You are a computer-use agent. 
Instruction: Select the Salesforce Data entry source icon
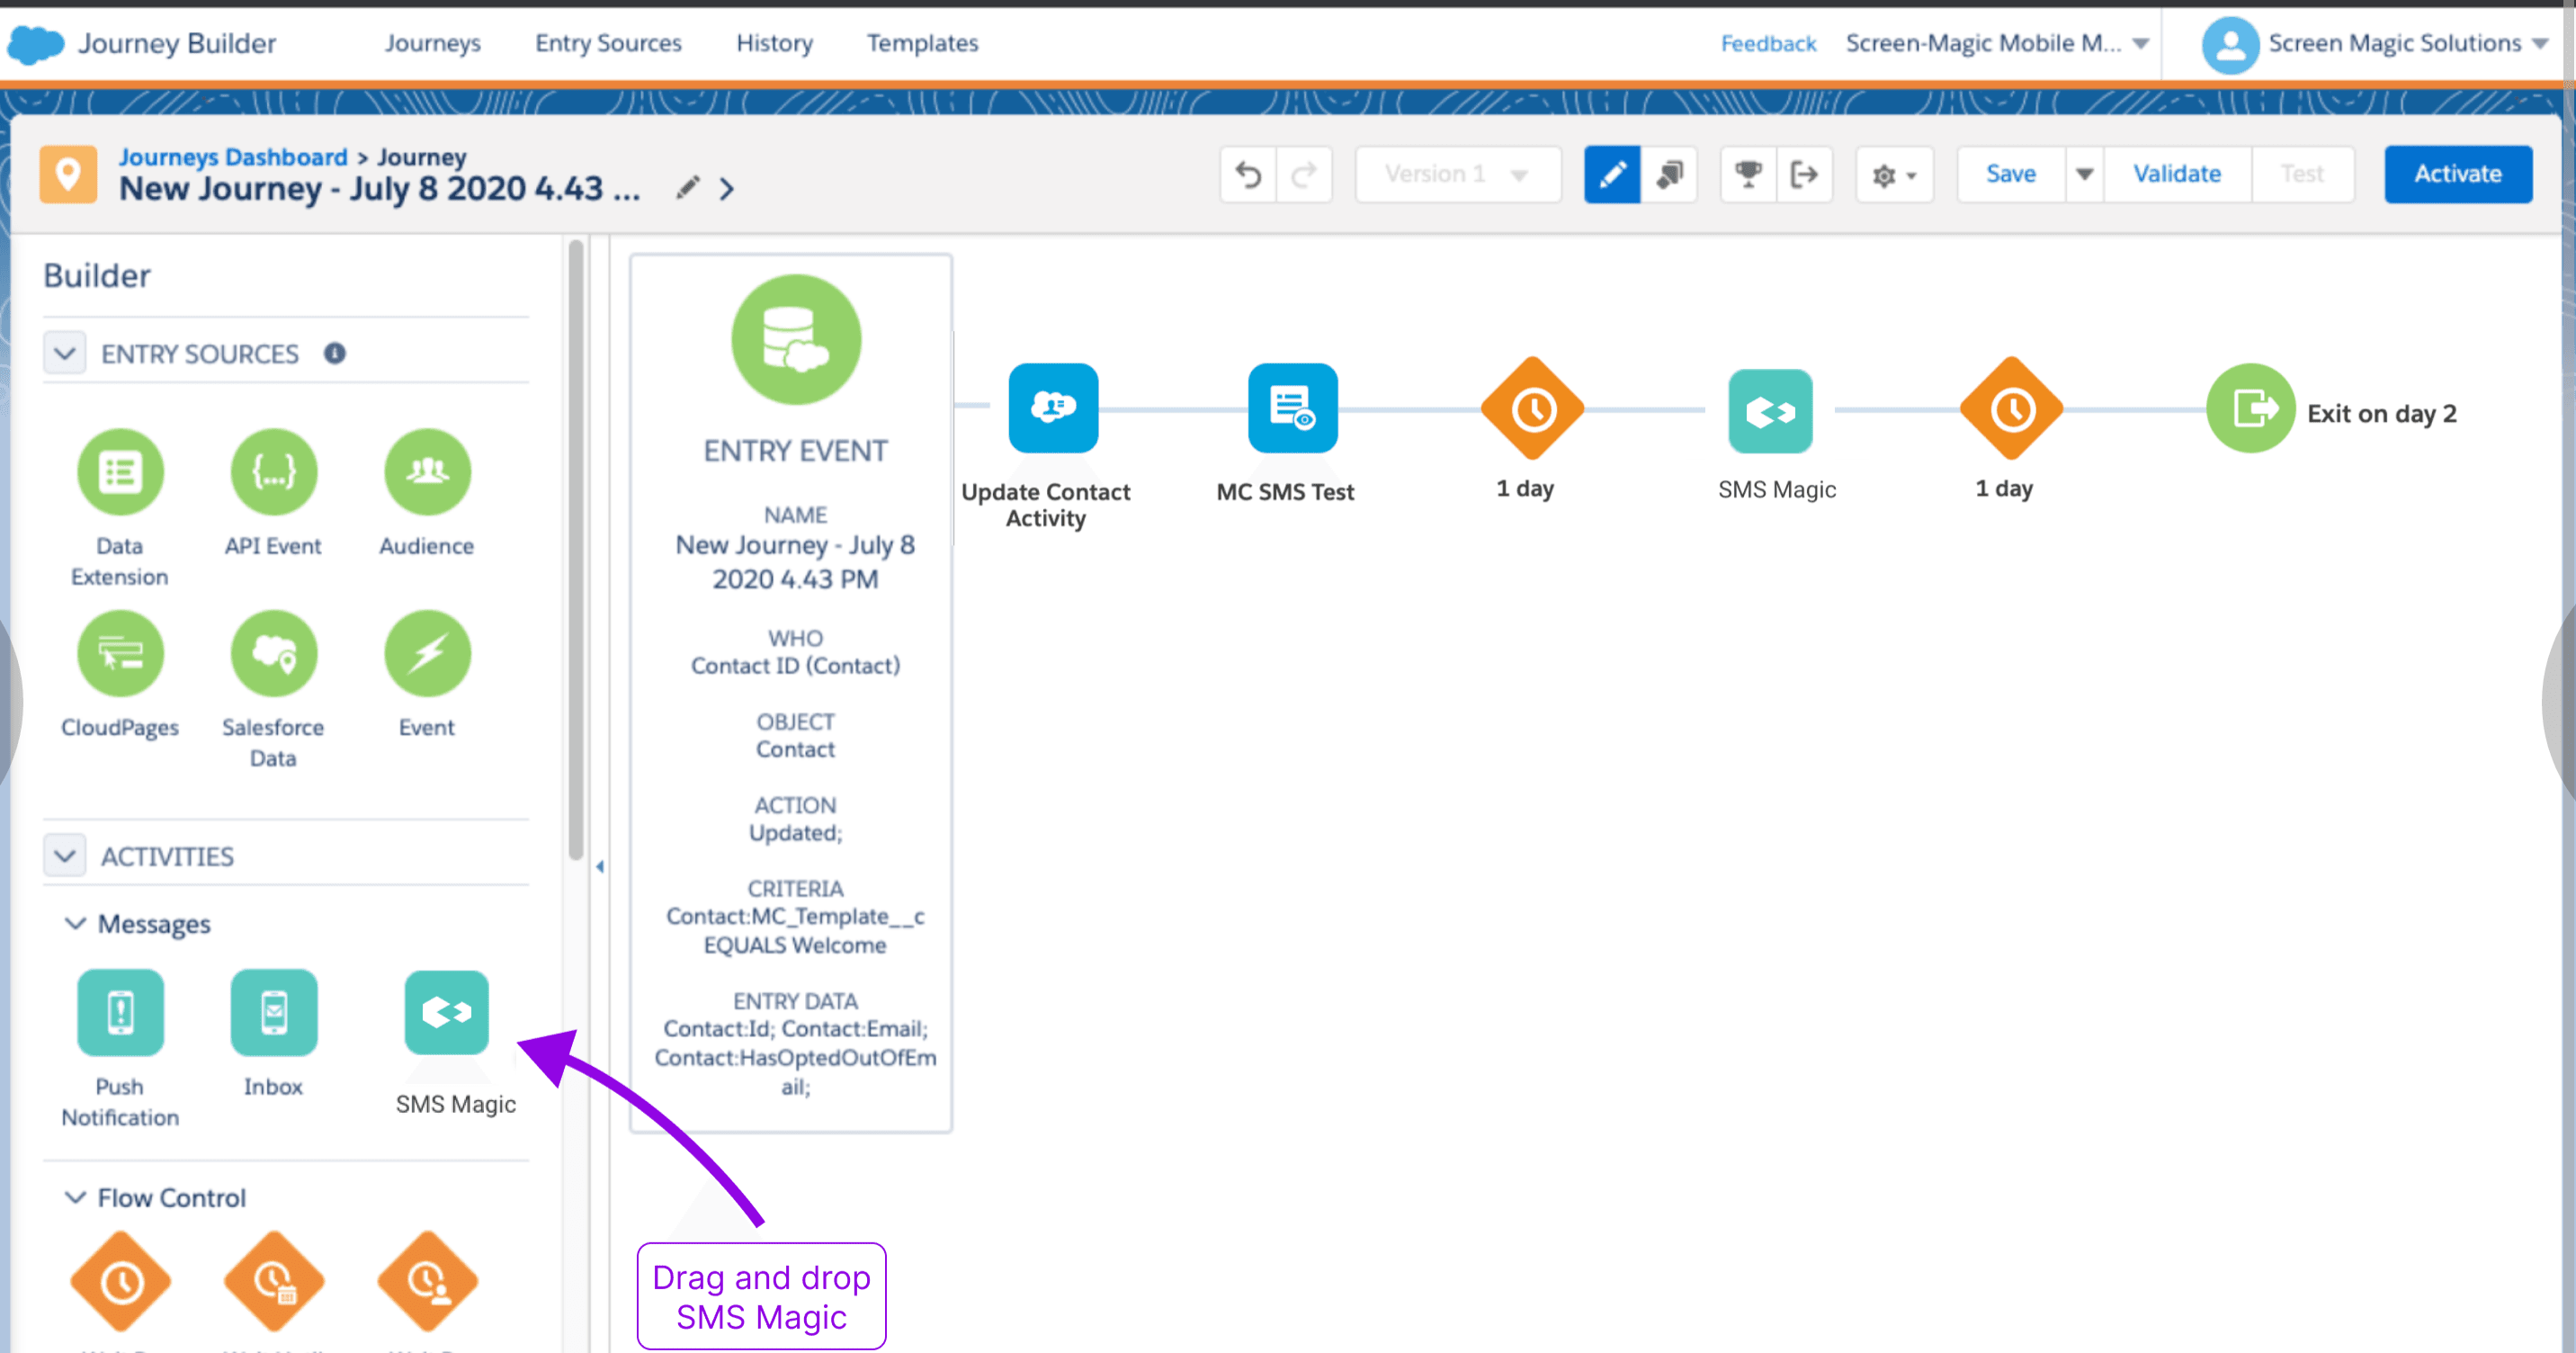pos(273,654)
